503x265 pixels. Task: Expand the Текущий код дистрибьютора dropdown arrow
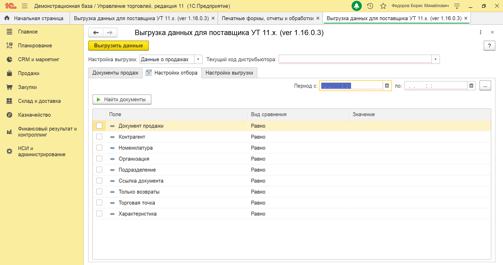(x=435, y=59)
